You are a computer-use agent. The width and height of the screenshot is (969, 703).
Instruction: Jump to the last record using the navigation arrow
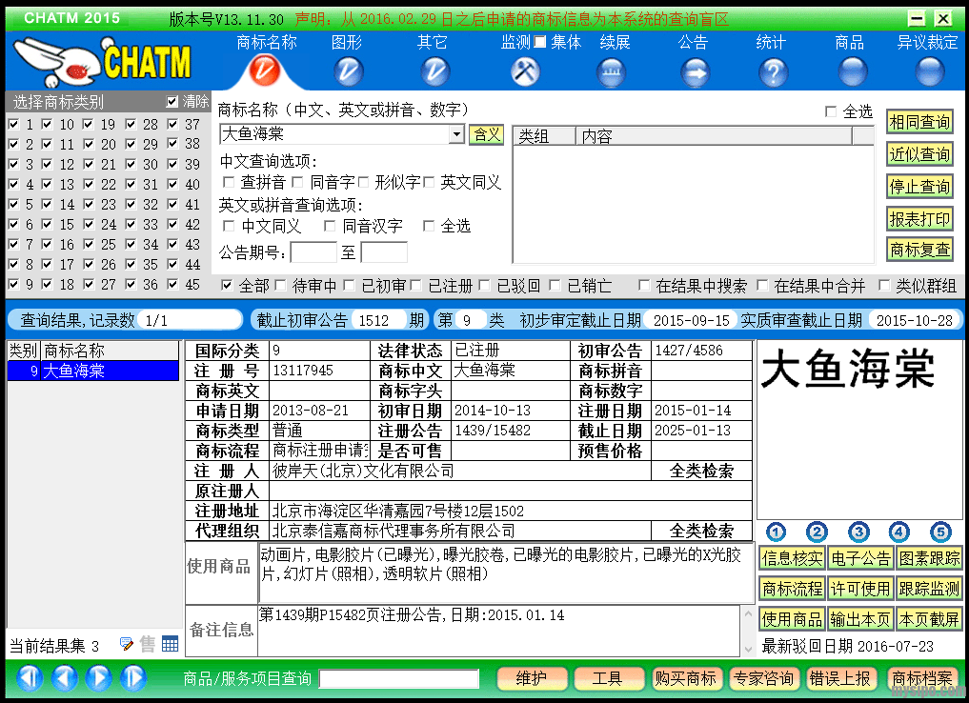132,678
